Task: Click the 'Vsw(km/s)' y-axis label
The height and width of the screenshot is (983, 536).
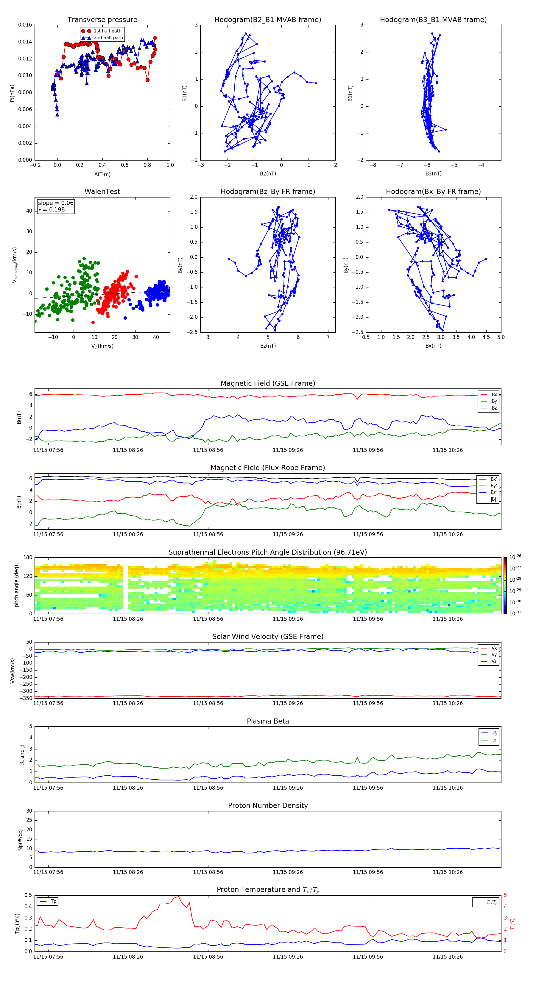Action: point(12,671)
